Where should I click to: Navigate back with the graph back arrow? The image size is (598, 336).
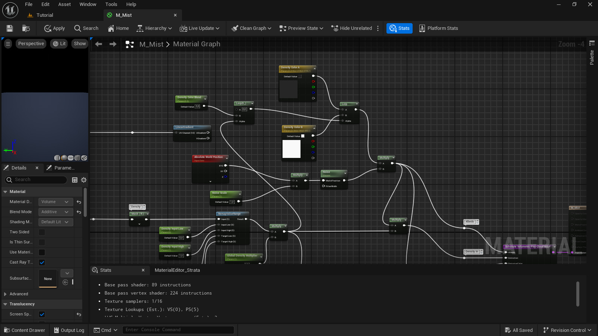99,44
